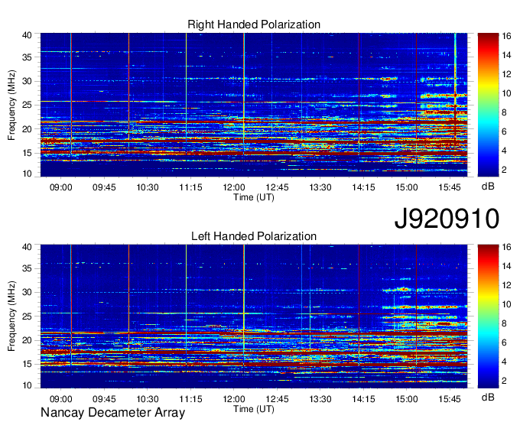
Task: Click the 8 dB label on Right Handed color bar
Action: [x=504, y=112]
